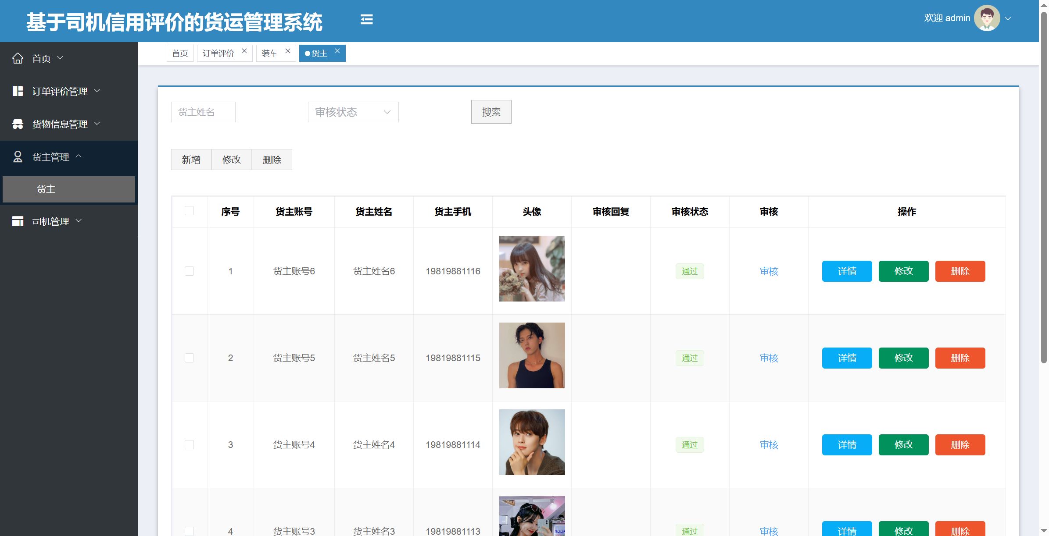Select the 货主 submenu item
The width and height of the screenshot is (1049, 536).
(69, 189)
